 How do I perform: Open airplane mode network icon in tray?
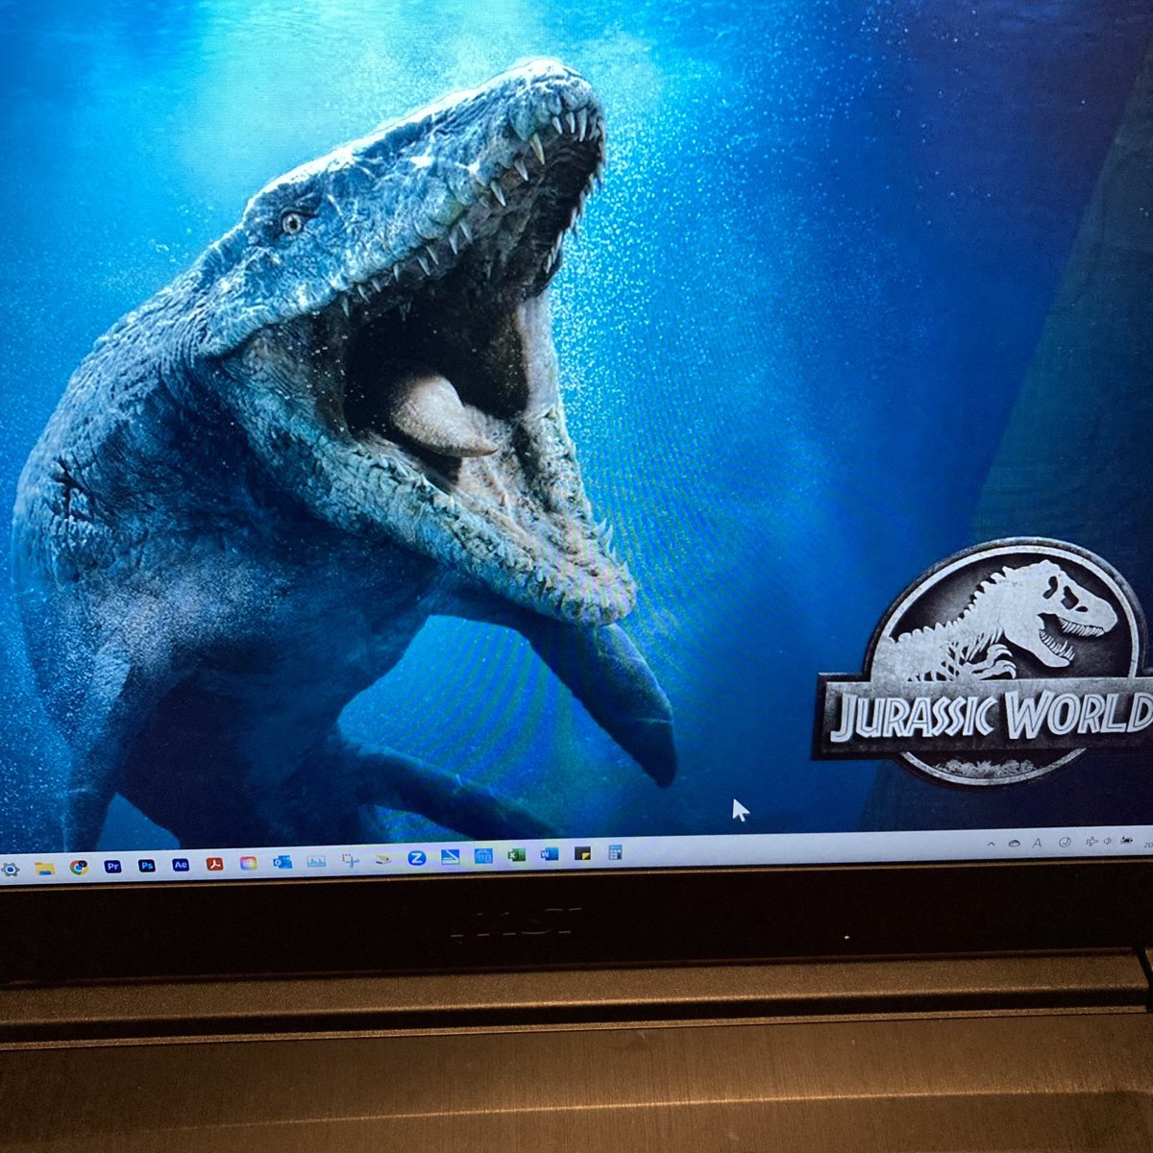click(1092, 841)
